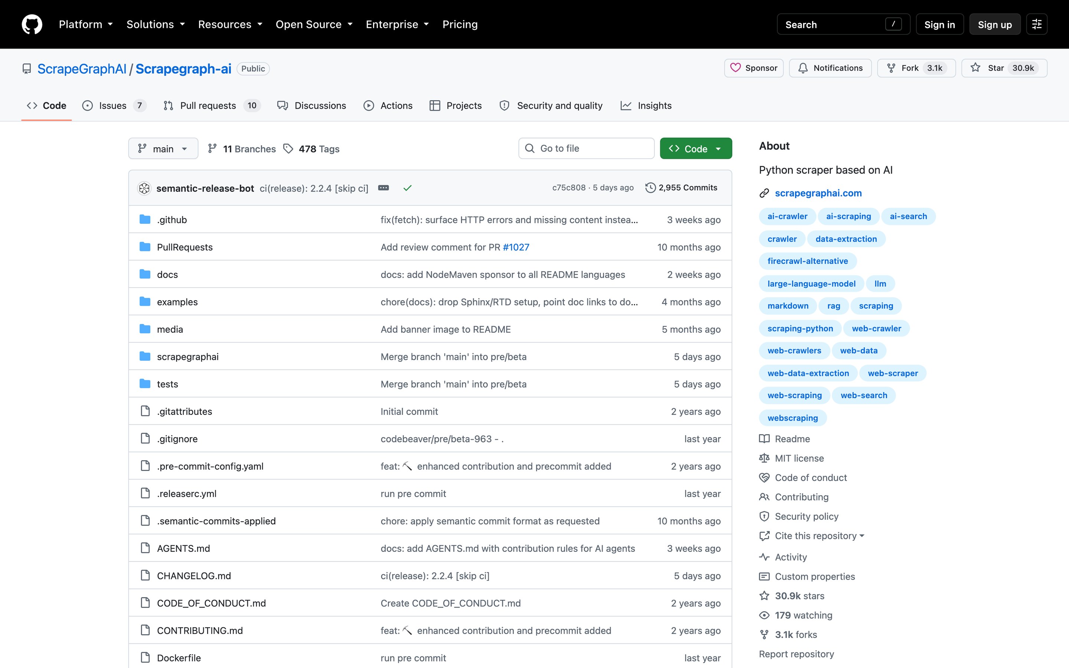This screenshot has width=1069, height=668.
Task: Click the Go to file field
Action: pyautogui.click(x=586, y=148)
